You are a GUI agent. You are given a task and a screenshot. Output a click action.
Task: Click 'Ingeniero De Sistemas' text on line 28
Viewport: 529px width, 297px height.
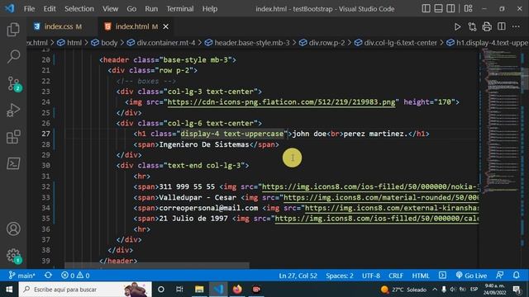tap(204, 144)
